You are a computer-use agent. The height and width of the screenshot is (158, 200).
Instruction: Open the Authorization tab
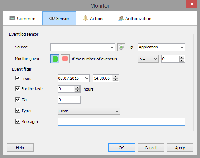[x=135, y=19]
